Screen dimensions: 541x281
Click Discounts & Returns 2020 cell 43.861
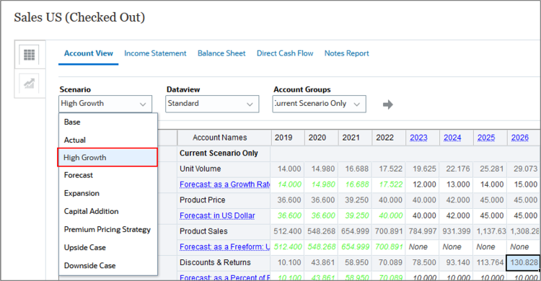322,263
